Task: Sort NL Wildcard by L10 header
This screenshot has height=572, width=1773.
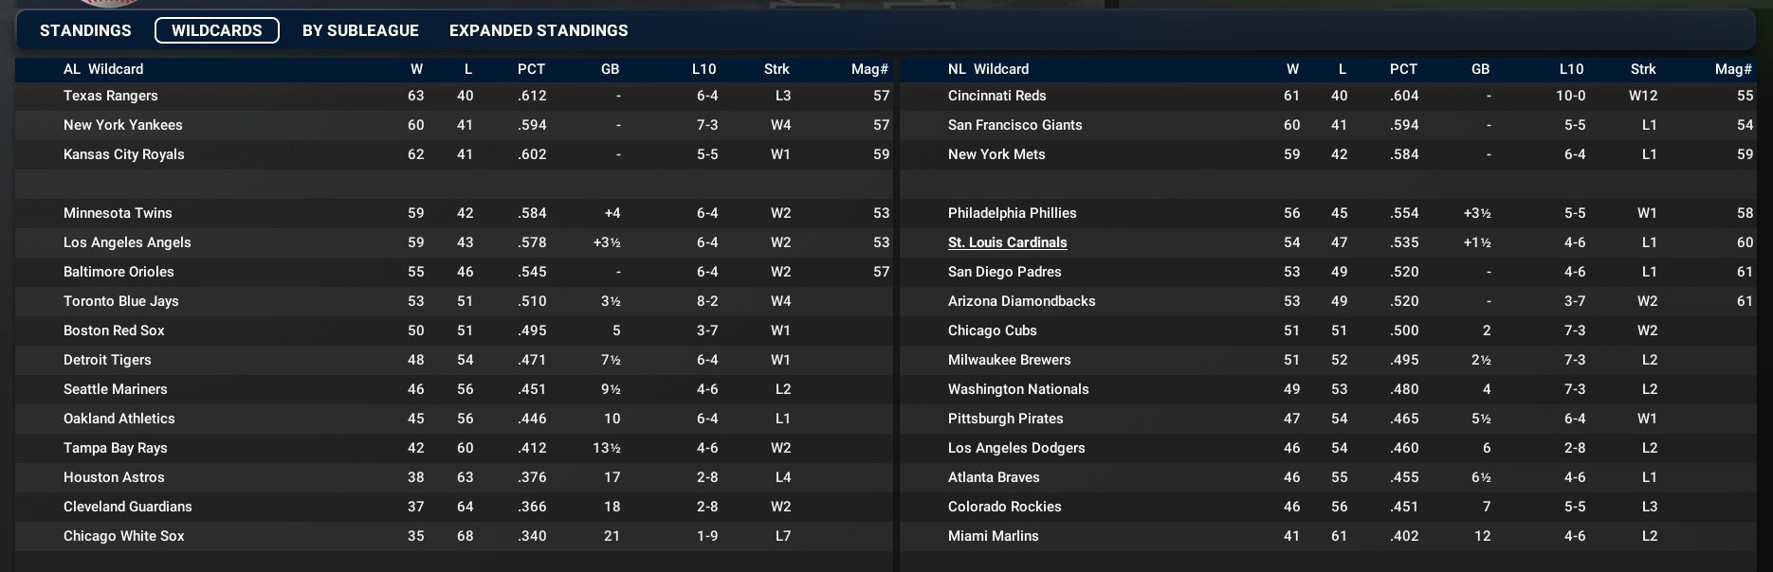Action: point(1571,69)
